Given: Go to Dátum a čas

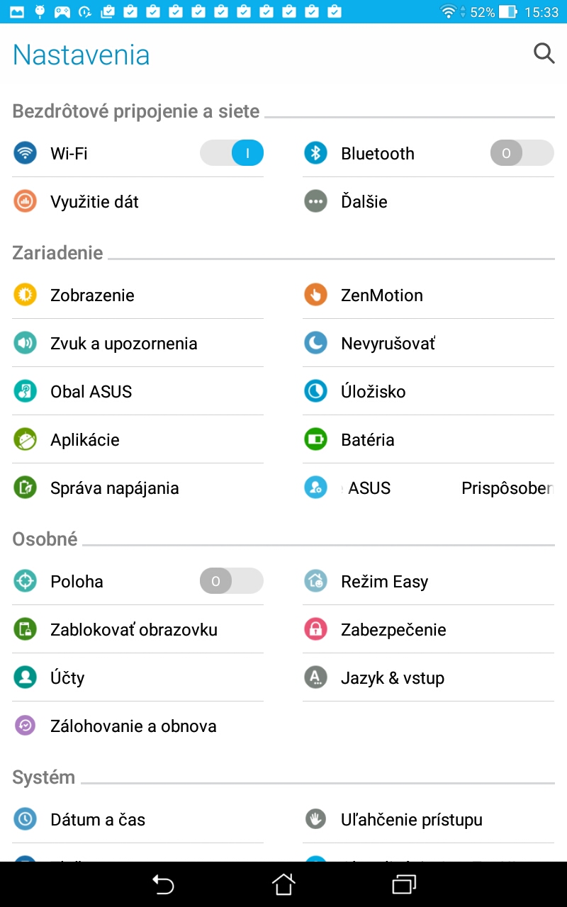Looking at the screenshot, I should tap(137, 819).
